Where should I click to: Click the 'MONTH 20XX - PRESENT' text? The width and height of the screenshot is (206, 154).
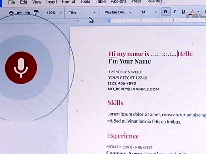pyautogui.click(x=129, y=147)
